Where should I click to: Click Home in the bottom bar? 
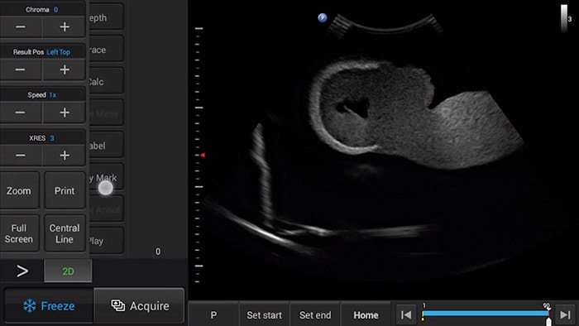pos(366,315)
